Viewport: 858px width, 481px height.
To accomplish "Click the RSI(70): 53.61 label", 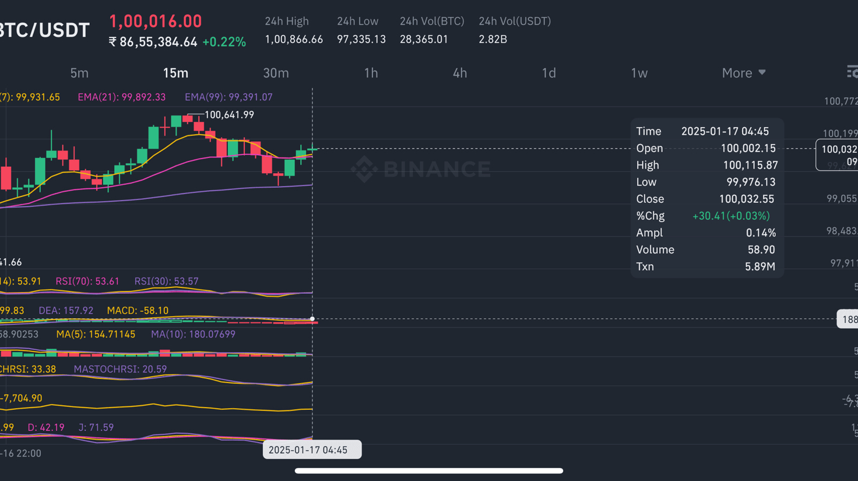I will pyautogui.click(x=87, y=281).
